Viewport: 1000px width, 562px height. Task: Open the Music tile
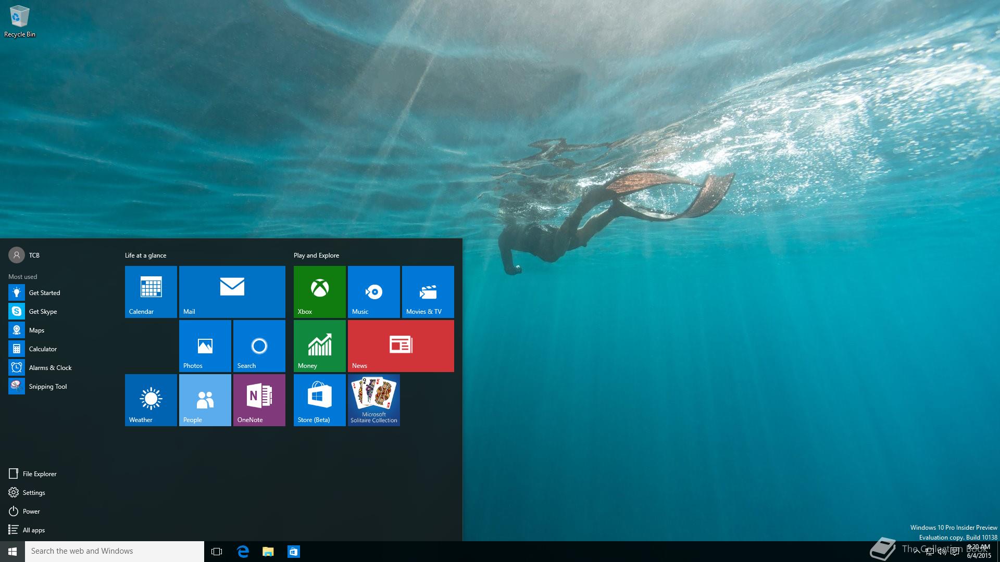(374, 292)
